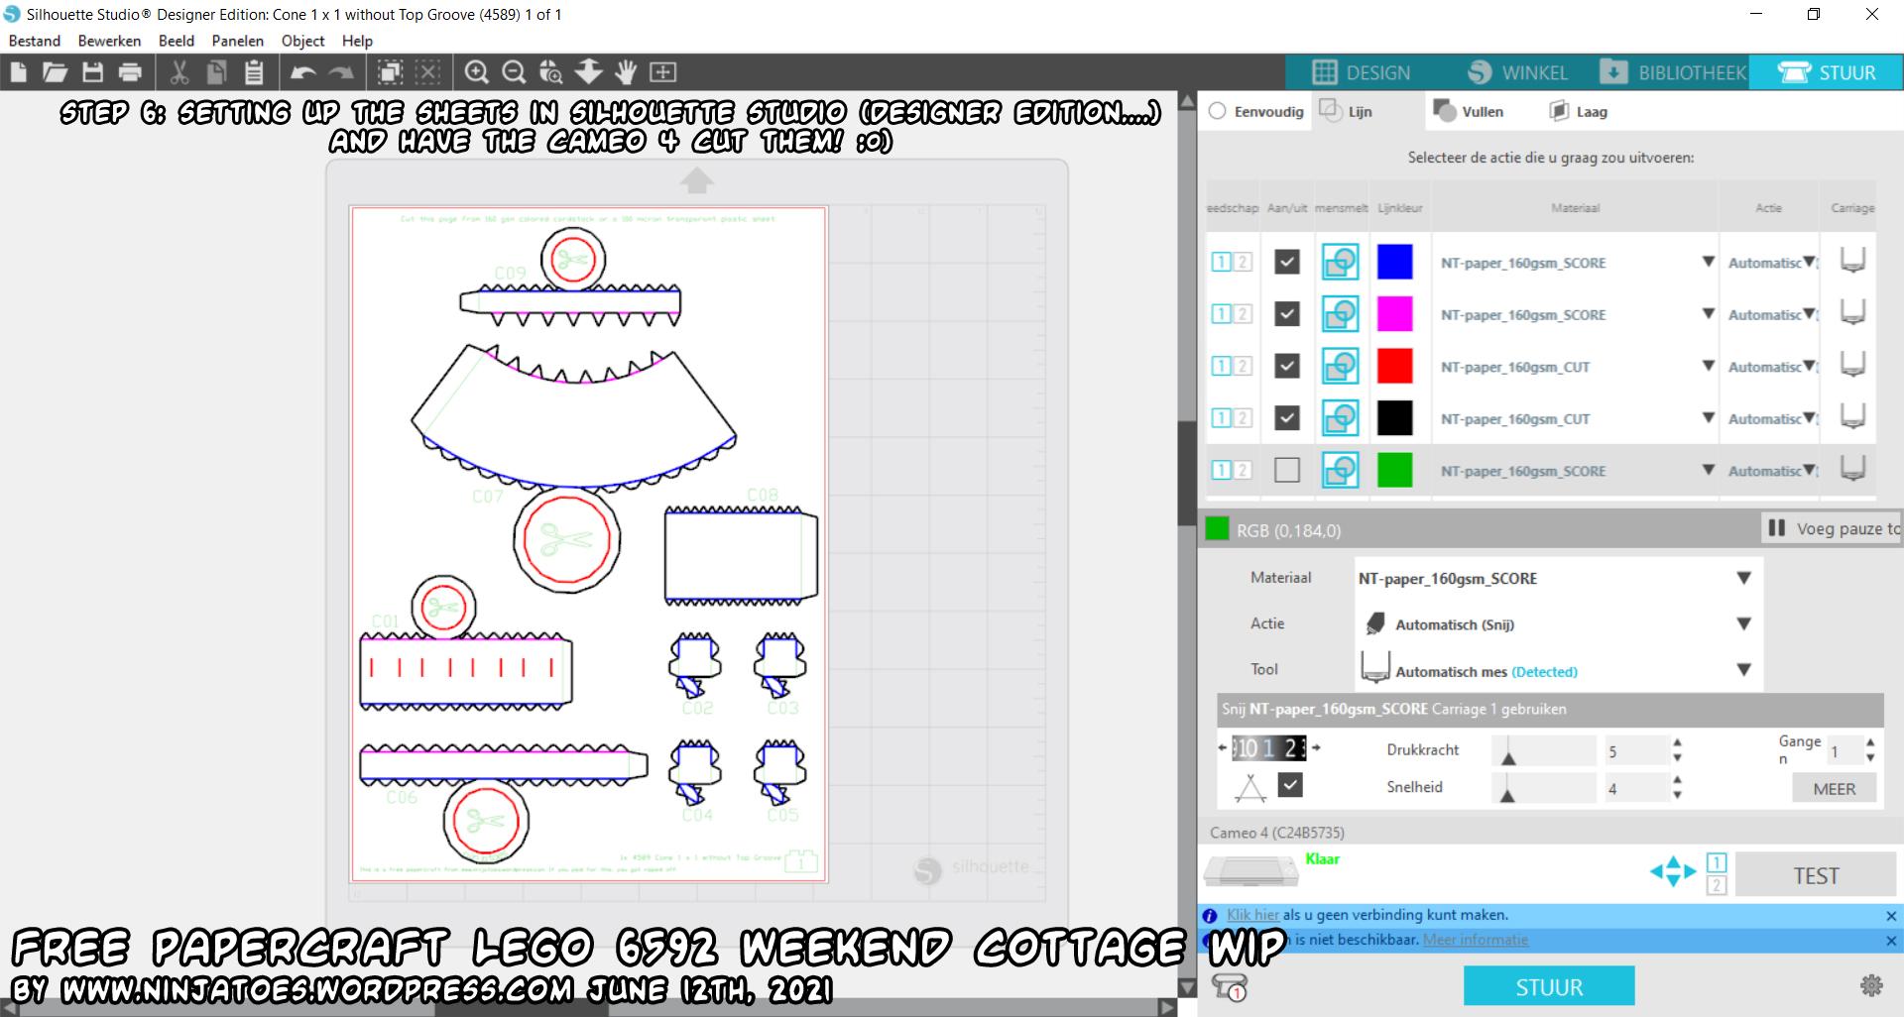Screen dimensions: 1904x1017
Task: Open a file with folder icon
Action: coord(56,72)
